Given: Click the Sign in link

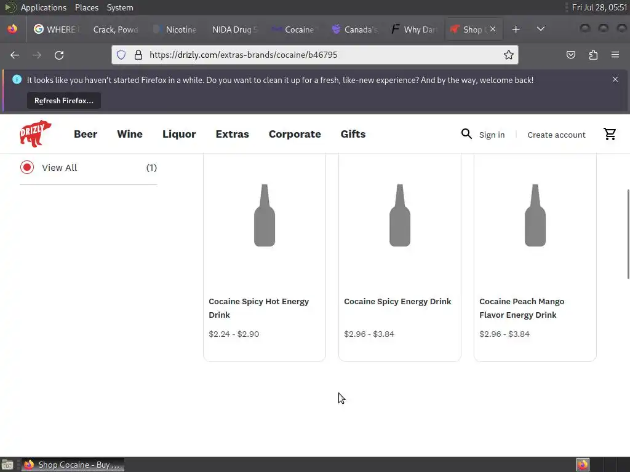Looking at the screenshot, I should [x=492, y=135].
